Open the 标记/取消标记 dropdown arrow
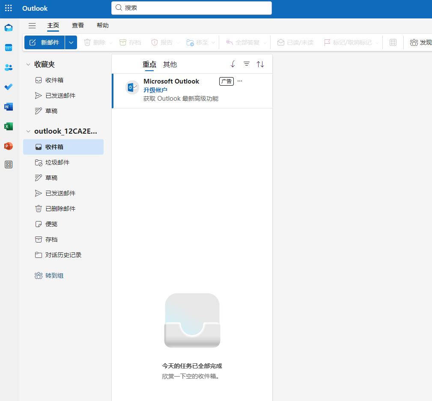Screen dimensions: 432x401 [377, 43]
